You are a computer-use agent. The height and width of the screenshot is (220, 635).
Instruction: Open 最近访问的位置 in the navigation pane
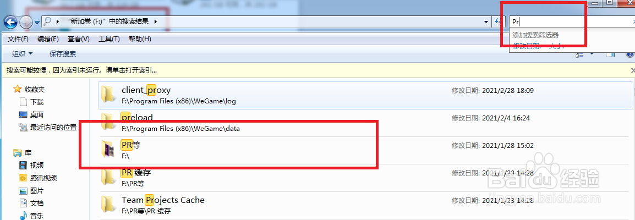(x=53, y=128)
